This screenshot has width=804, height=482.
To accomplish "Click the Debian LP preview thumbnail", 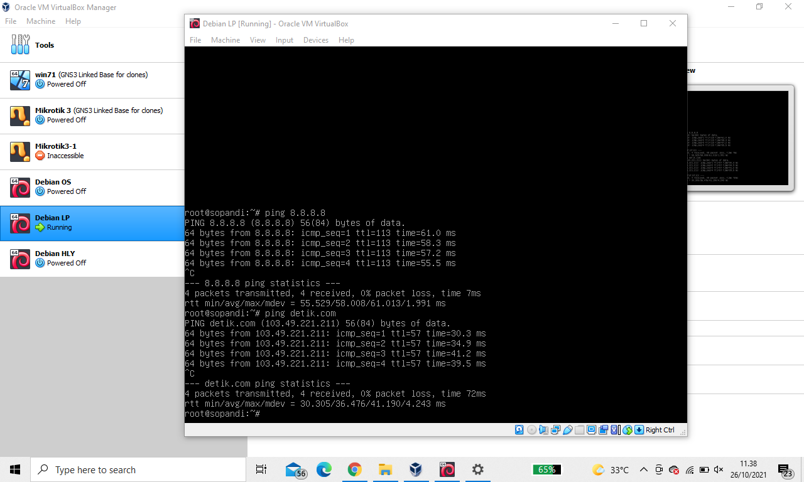I will [737, 138].
